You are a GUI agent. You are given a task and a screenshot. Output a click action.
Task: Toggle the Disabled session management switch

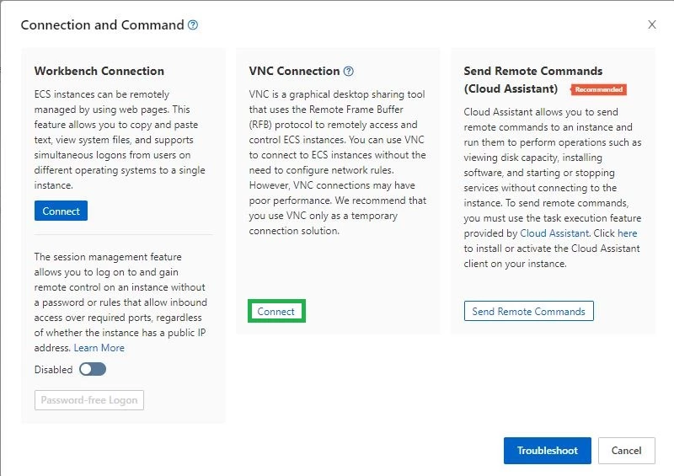point(93,369)
